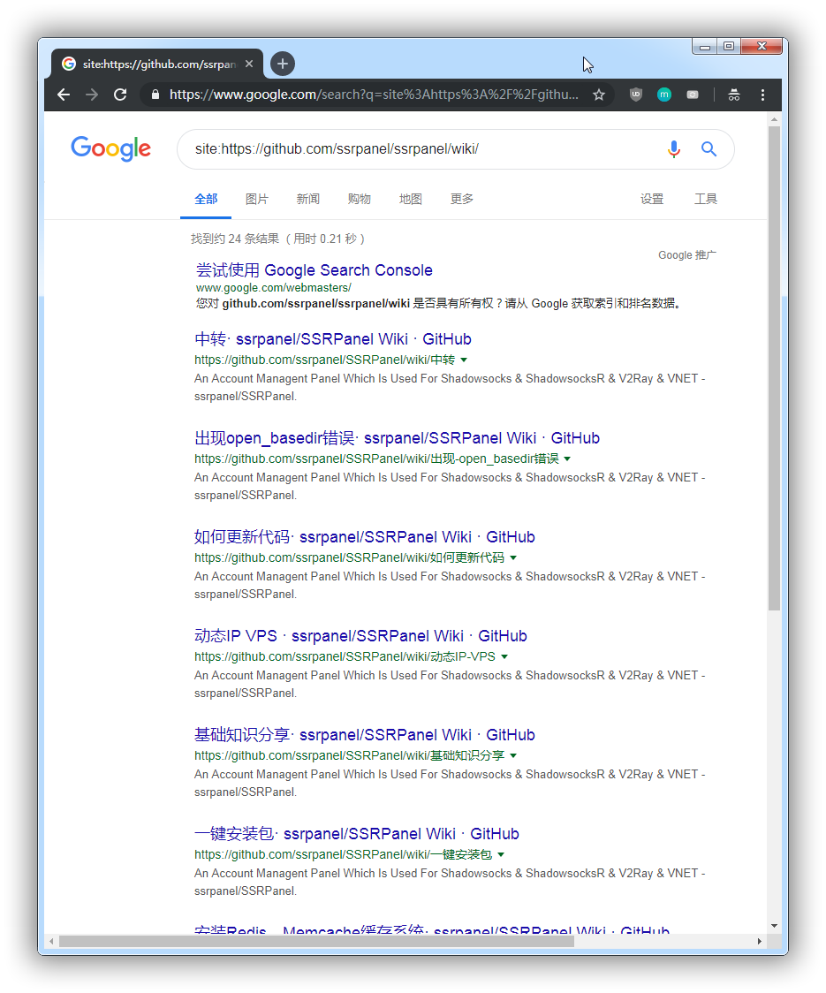Close the site:https://github.com tab
826x993 pixels.
tap(249, 64)
